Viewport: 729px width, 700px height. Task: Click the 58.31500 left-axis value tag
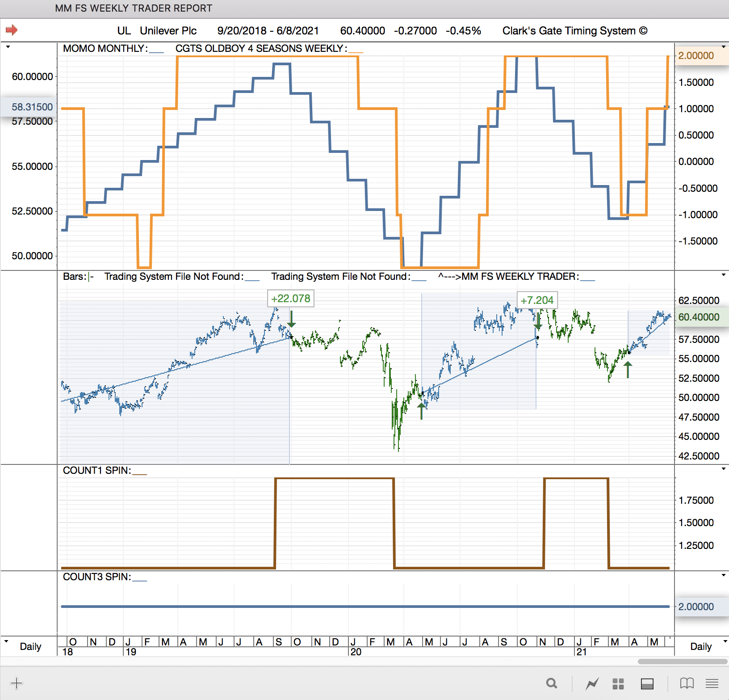[29, 107]
